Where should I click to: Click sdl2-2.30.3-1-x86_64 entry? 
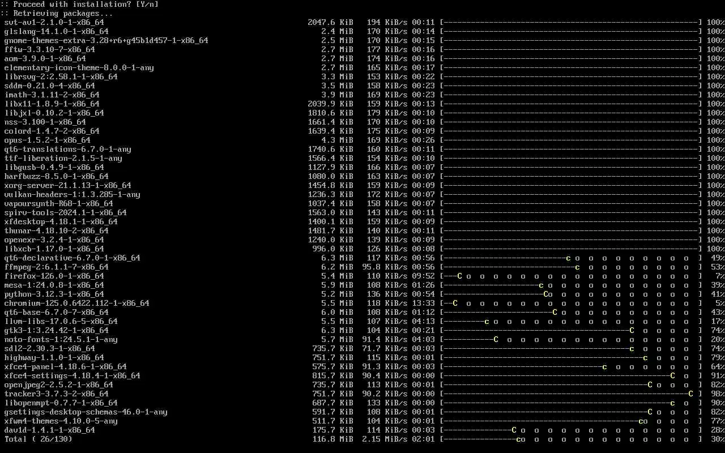(50, 349)
